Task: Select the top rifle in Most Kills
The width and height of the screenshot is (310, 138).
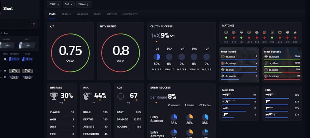Action: pyautogui.click(x=227, y=95)
